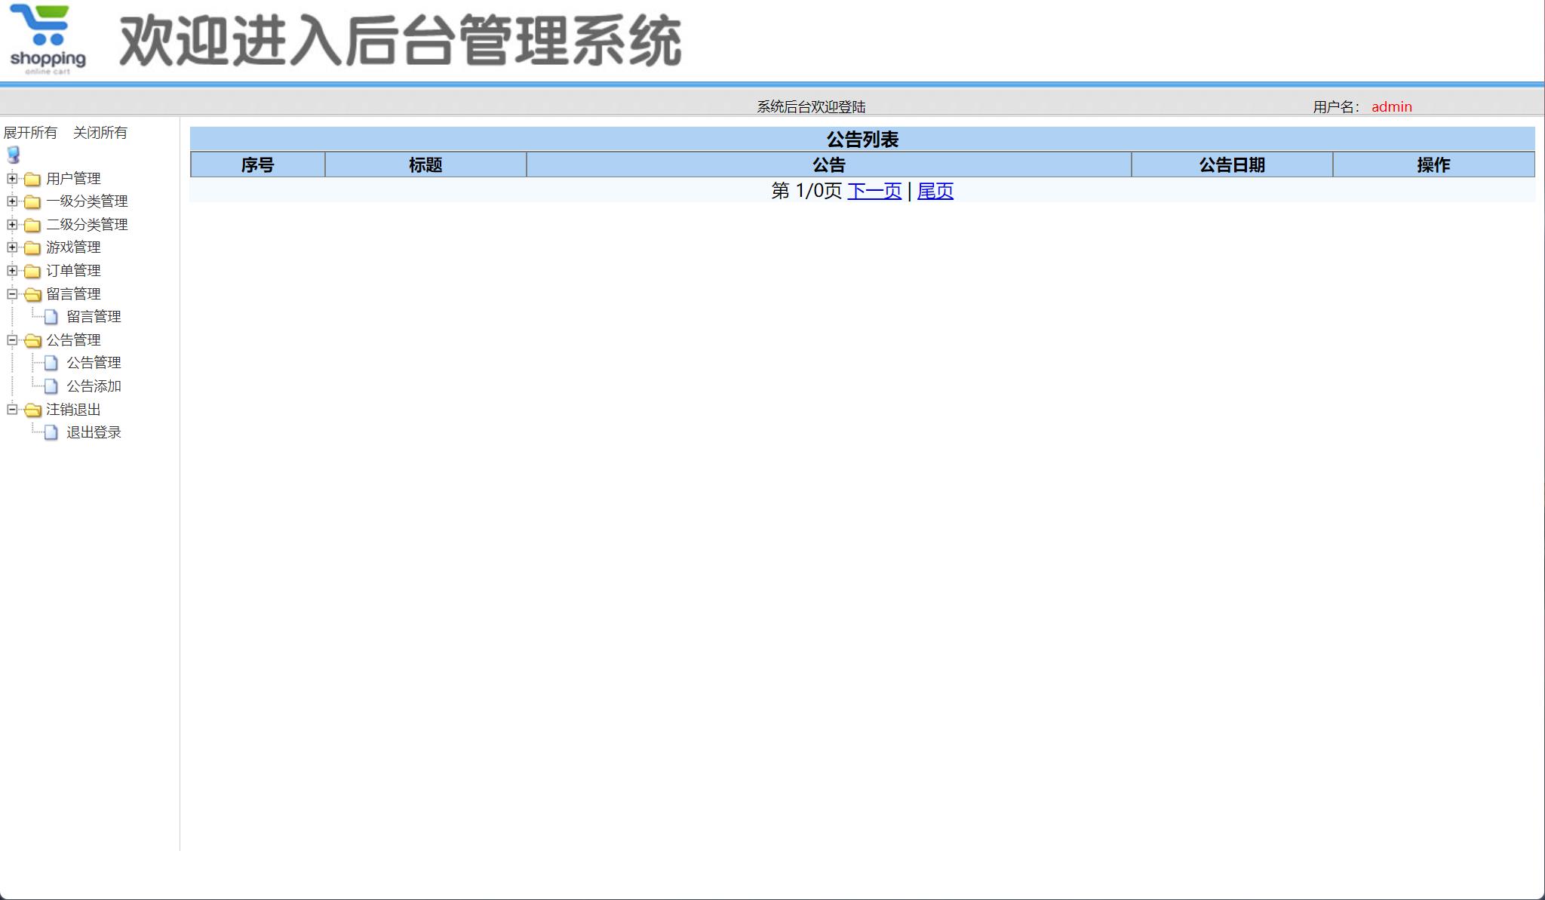
Task: Click the admin username link
Action: pyautogui.click(x=1392, y=106)
